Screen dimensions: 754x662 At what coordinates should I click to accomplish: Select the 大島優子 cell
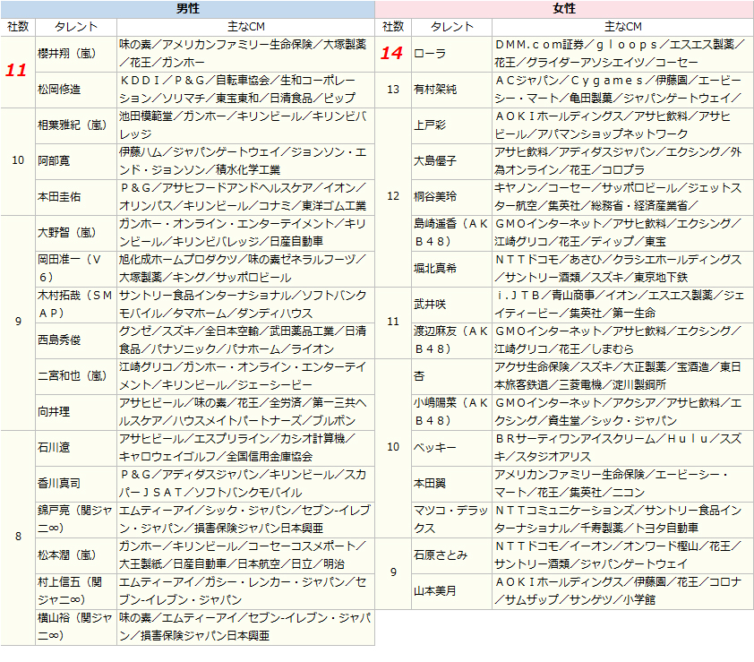coord(451,161)
